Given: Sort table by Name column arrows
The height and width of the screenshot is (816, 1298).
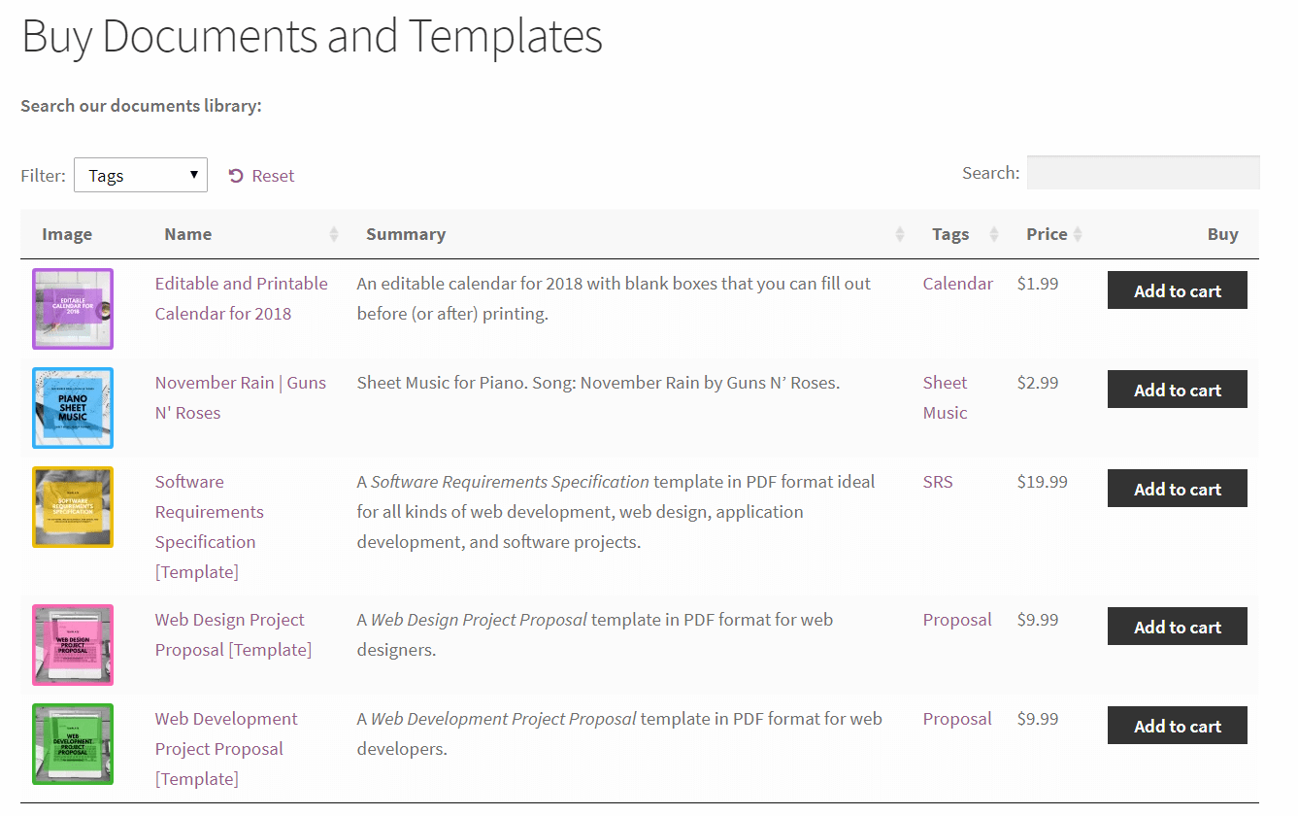Looking at the screenshot, I should click(334, 234).
